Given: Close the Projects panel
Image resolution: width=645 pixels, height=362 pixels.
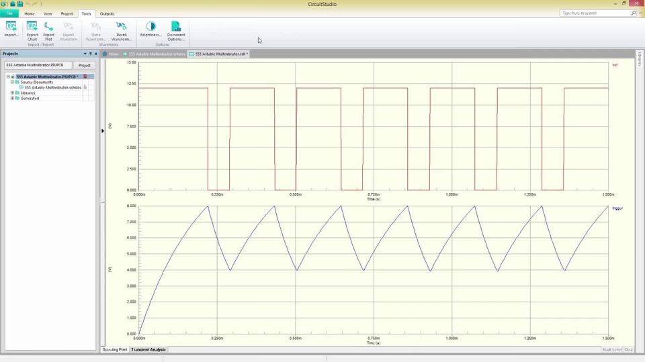Looking at the screenshot, I should (x=96, y=54).
